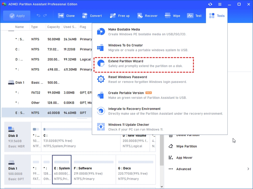The height and width of the screenshot is (189, 253).
Task: Open the Clone toolbar menu
Action: click(66, 16)
